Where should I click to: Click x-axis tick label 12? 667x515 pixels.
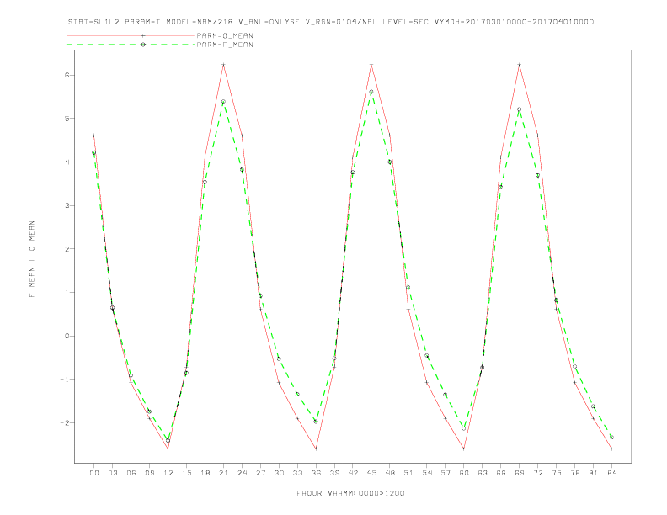point(168,473)
